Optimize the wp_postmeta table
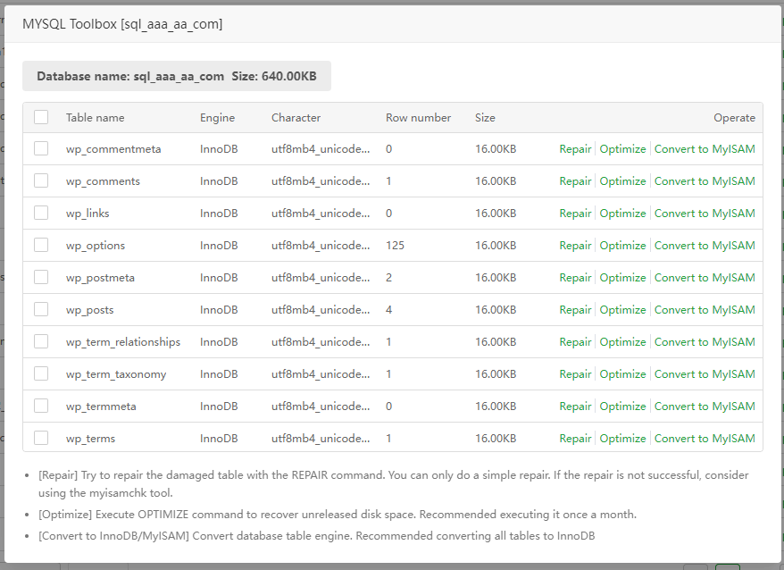 (622, 278)
